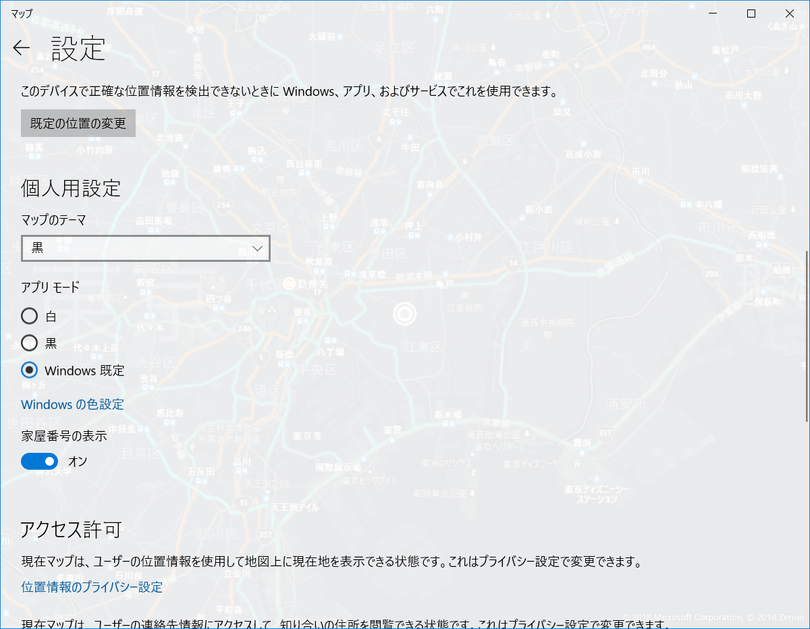
Task: Open the 位置情報のプライバシー設定 link
Action: tap(91, 587)
